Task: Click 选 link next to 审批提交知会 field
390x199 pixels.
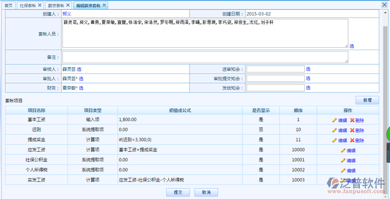Action: [308, 78]
